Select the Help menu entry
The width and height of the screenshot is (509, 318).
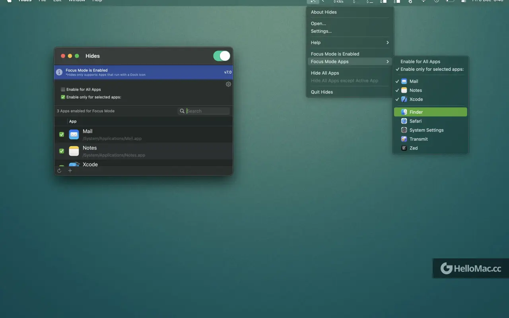coord(350,43)
